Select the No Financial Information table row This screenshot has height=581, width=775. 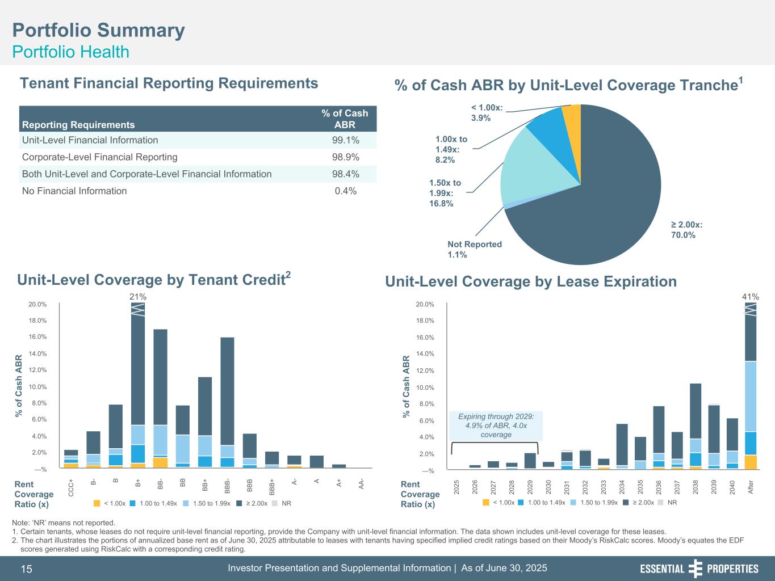click(198, 191)
